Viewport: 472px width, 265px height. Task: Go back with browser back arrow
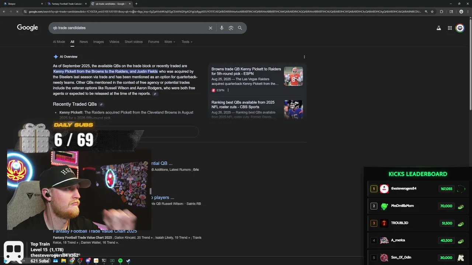pyautogui.click(x=4, y=11)
